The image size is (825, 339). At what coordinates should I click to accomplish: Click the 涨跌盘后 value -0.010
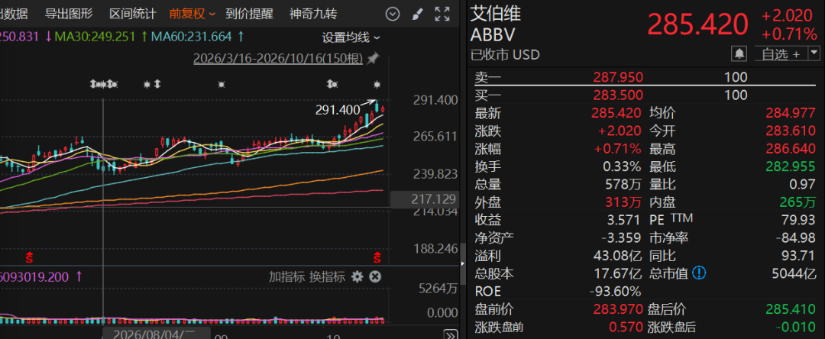point(796,327)
